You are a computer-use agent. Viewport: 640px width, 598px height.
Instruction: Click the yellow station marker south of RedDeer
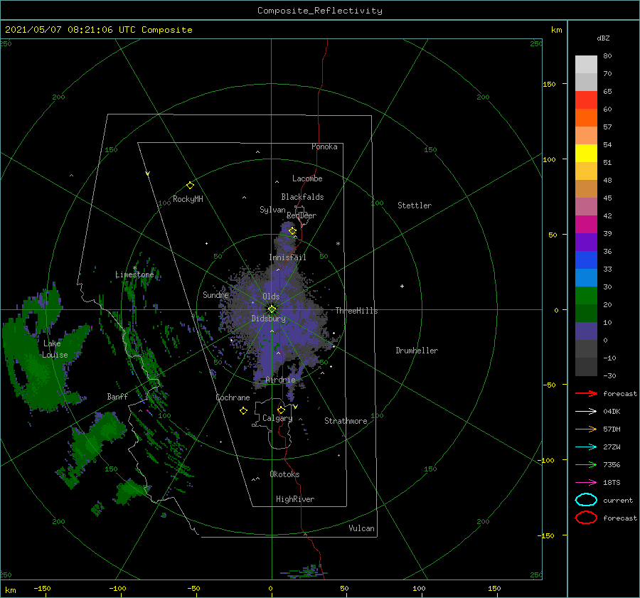pos(292,231)
